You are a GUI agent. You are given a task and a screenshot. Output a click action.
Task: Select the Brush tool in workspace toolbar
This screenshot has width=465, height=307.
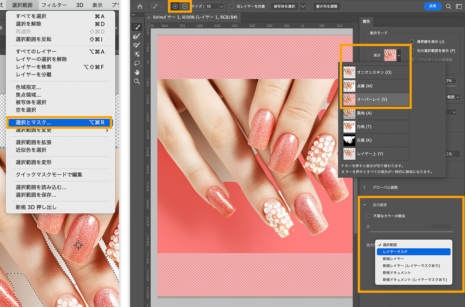click(137, 45)
